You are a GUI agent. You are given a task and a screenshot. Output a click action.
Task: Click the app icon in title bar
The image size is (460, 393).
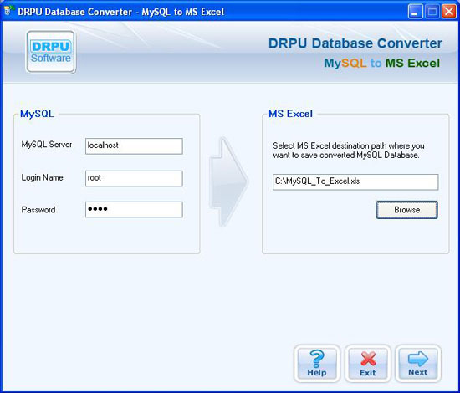9,11
